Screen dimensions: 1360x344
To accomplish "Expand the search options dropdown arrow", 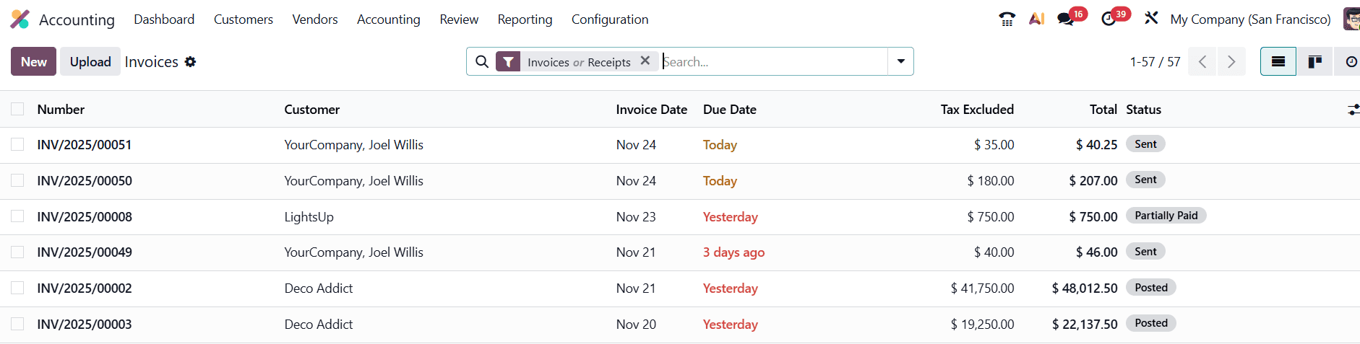I will pyautogui.click(x=900, y=61).
